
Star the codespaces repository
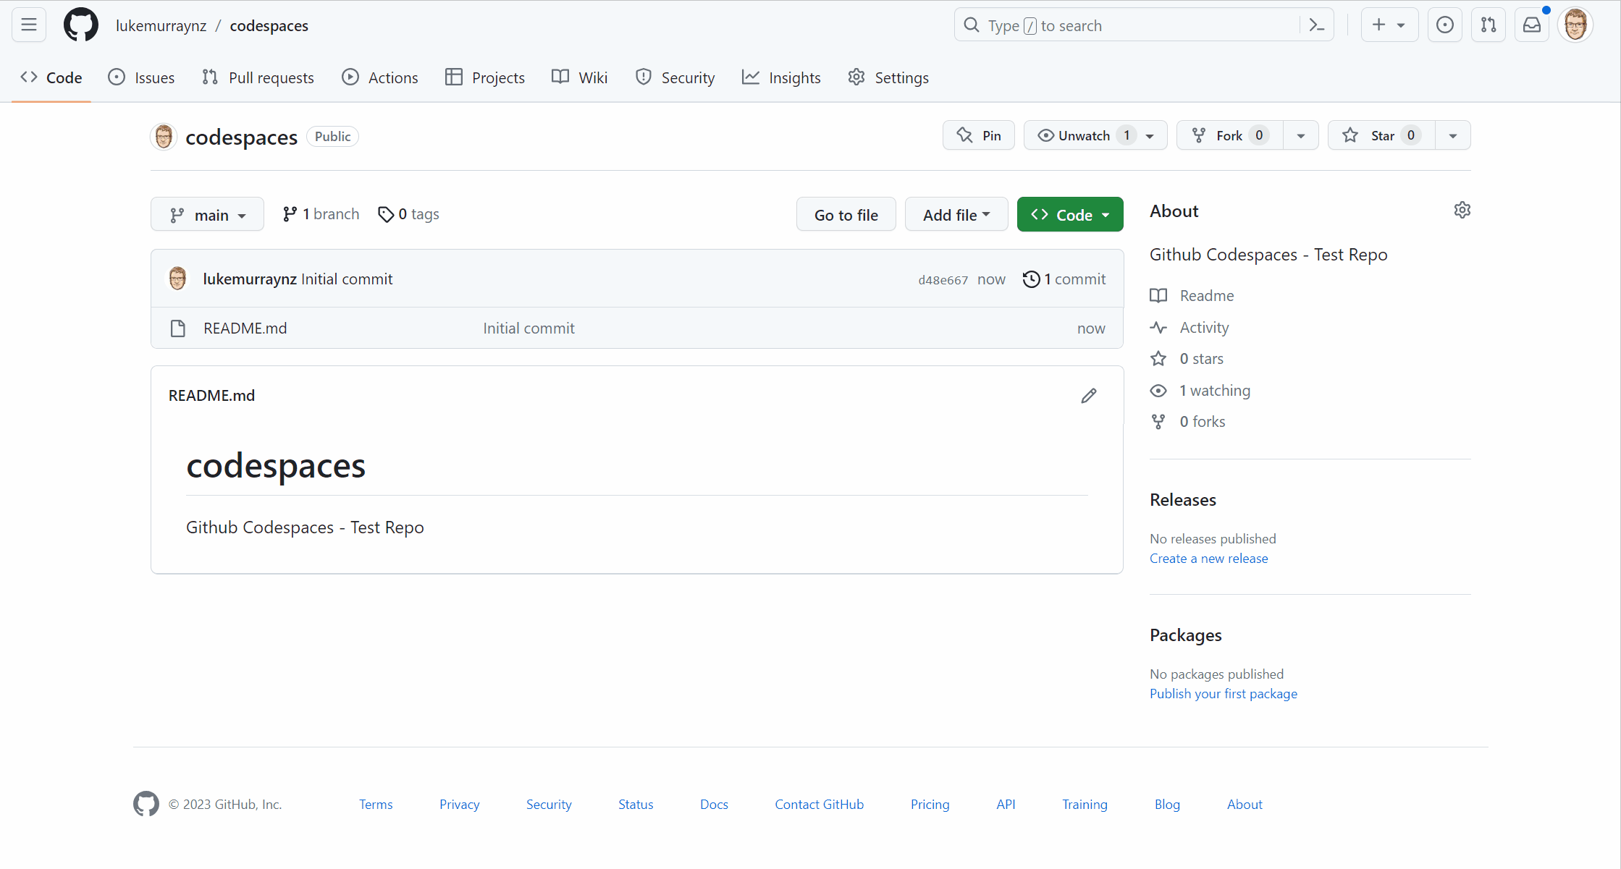coord(1381,135)
